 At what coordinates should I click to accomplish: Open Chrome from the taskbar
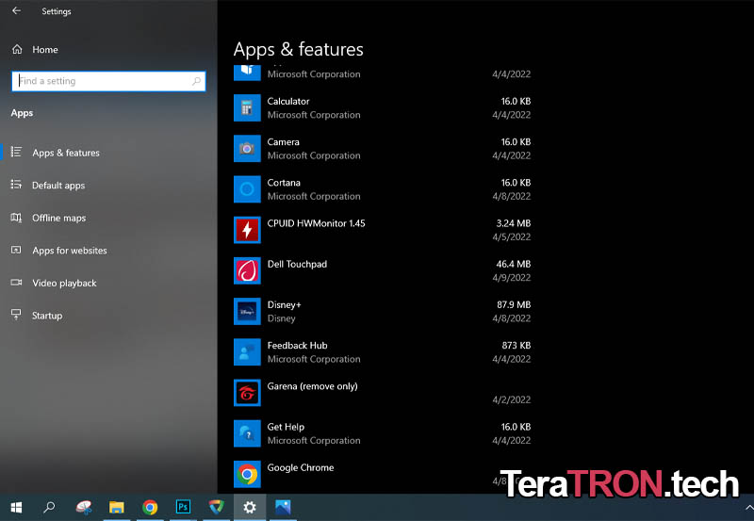tap(150, 507)
